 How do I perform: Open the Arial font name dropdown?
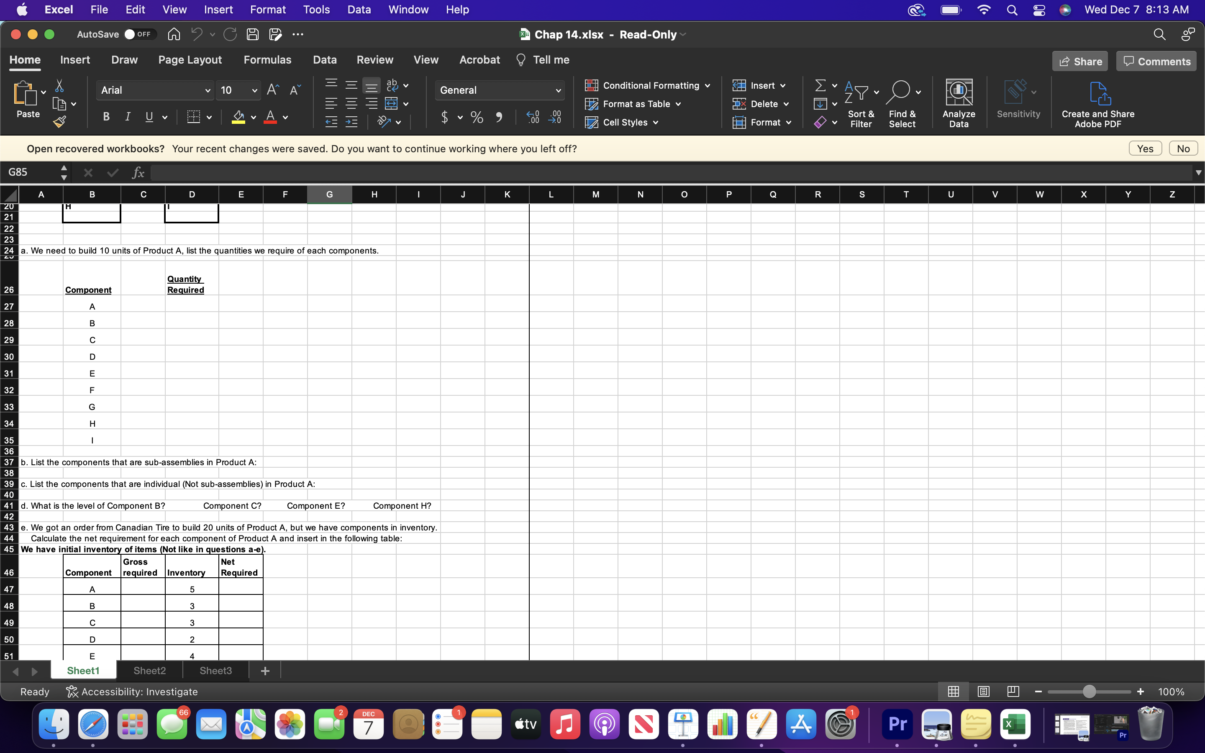(x=207, y=91)
